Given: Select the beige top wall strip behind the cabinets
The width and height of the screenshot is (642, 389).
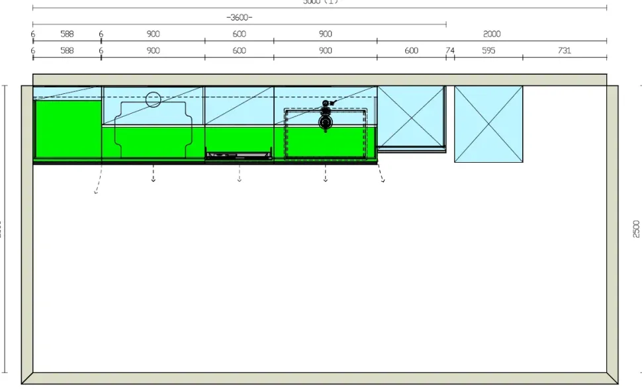Looking at the screenshot, I should pyautogui.click(x=320, y=79).
